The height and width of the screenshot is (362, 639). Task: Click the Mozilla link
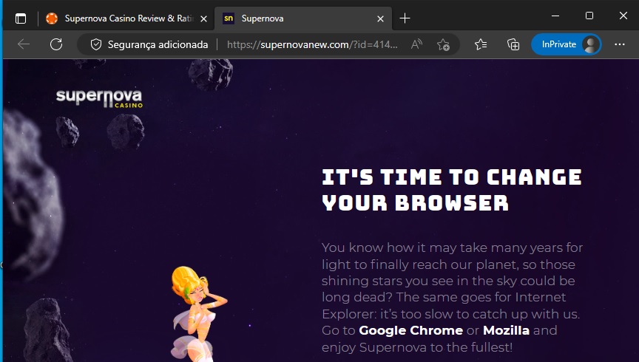pyautogui.click(x=506, y=330)
